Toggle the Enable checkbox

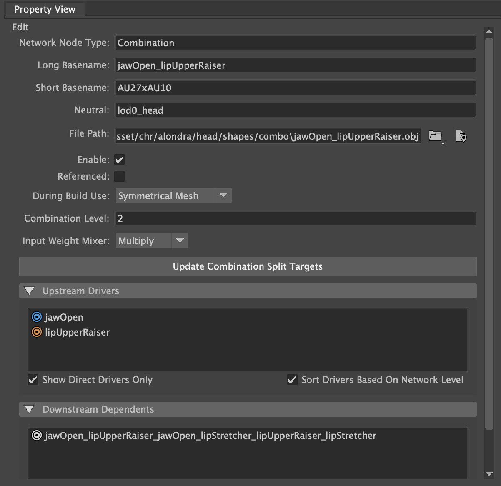coord(120,160)
